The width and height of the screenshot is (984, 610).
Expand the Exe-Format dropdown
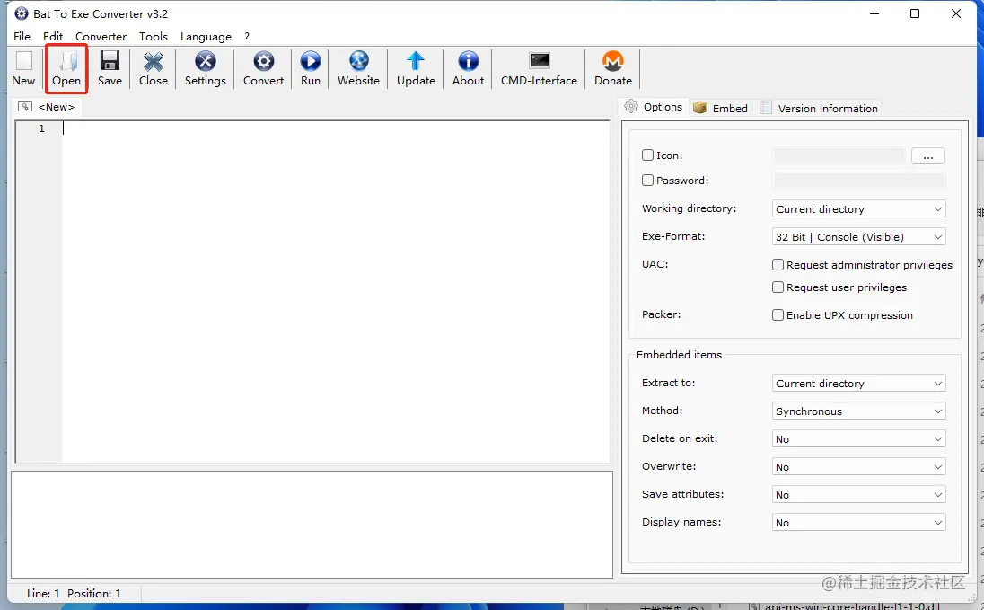(x=858, y=237)
